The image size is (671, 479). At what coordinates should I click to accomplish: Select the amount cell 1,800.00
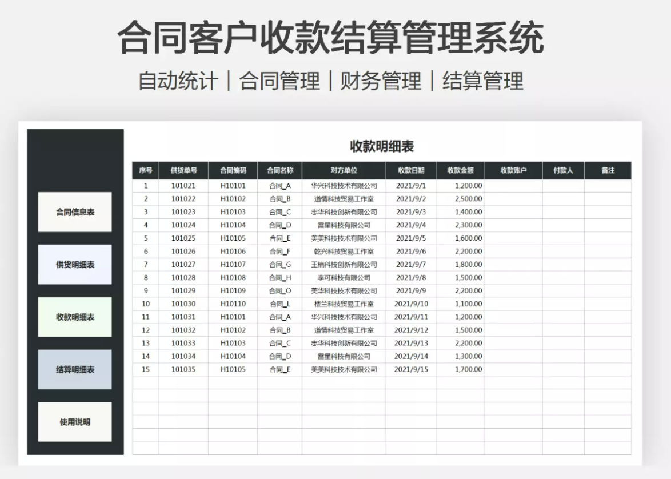pyautogui.click(x=461, y=265)
